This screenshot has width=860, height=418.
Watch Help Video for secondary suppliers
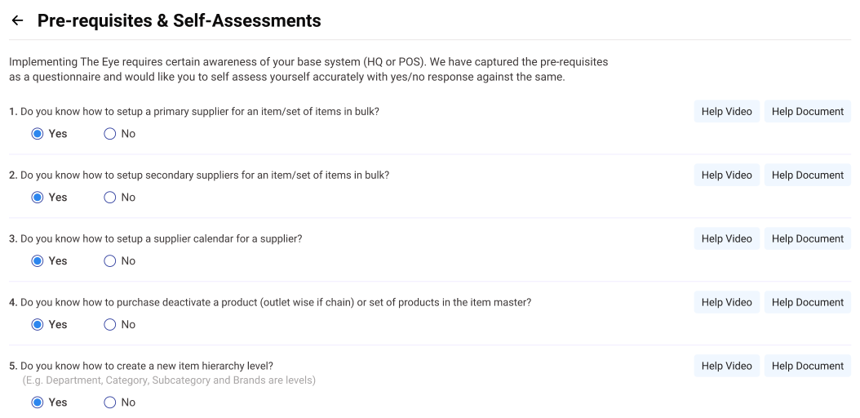pyautogui.click(x=726, y=176)
